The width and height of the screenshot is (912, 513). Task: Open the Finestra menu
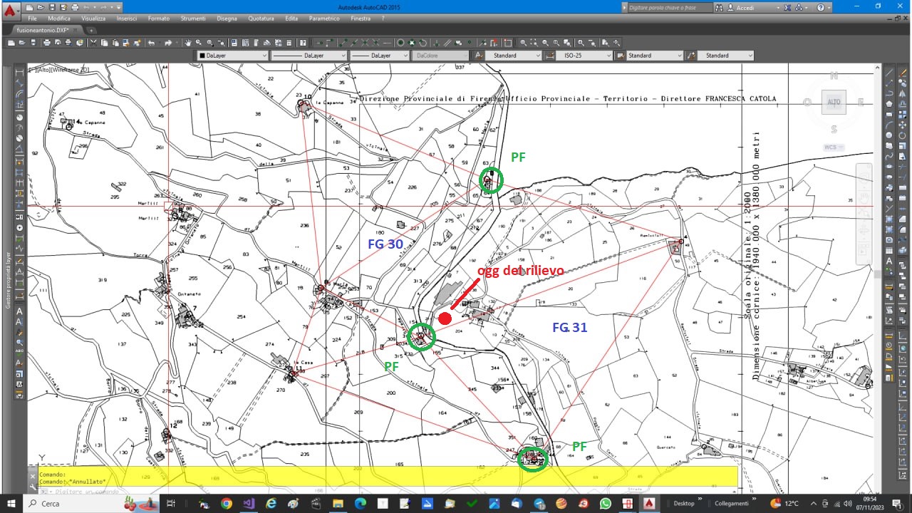click(361, 19)
